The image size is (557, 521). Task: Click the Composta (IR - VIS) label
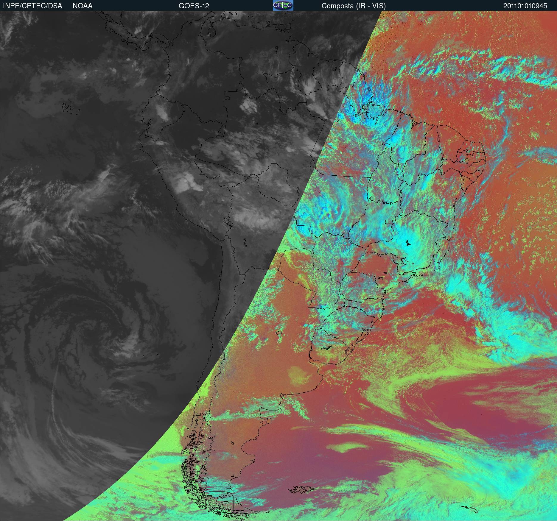(x=354, y=6)
